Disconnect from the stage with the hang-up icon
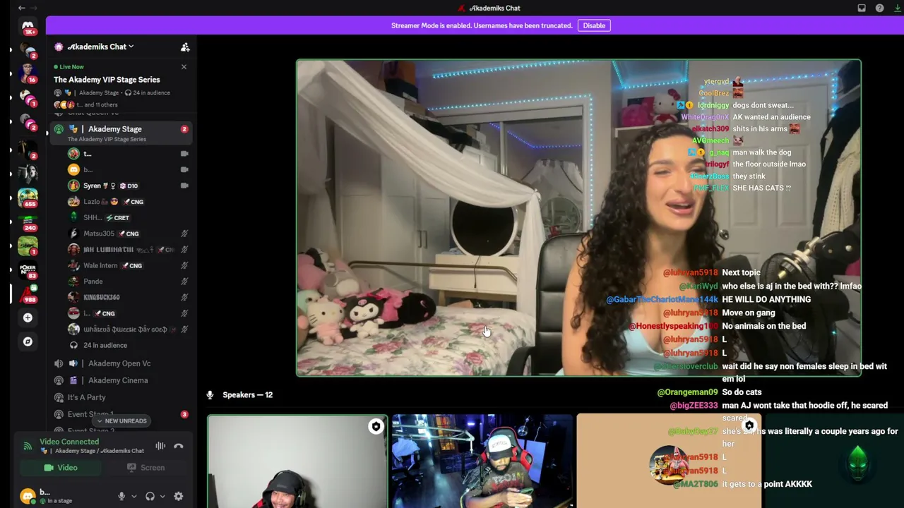This screenshot has height=508, width=904. 179,446
